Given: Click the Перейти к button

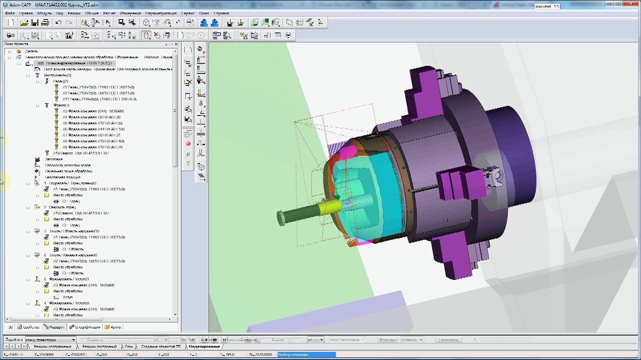Looking at the screenshot, I should [x=14, y=340].
